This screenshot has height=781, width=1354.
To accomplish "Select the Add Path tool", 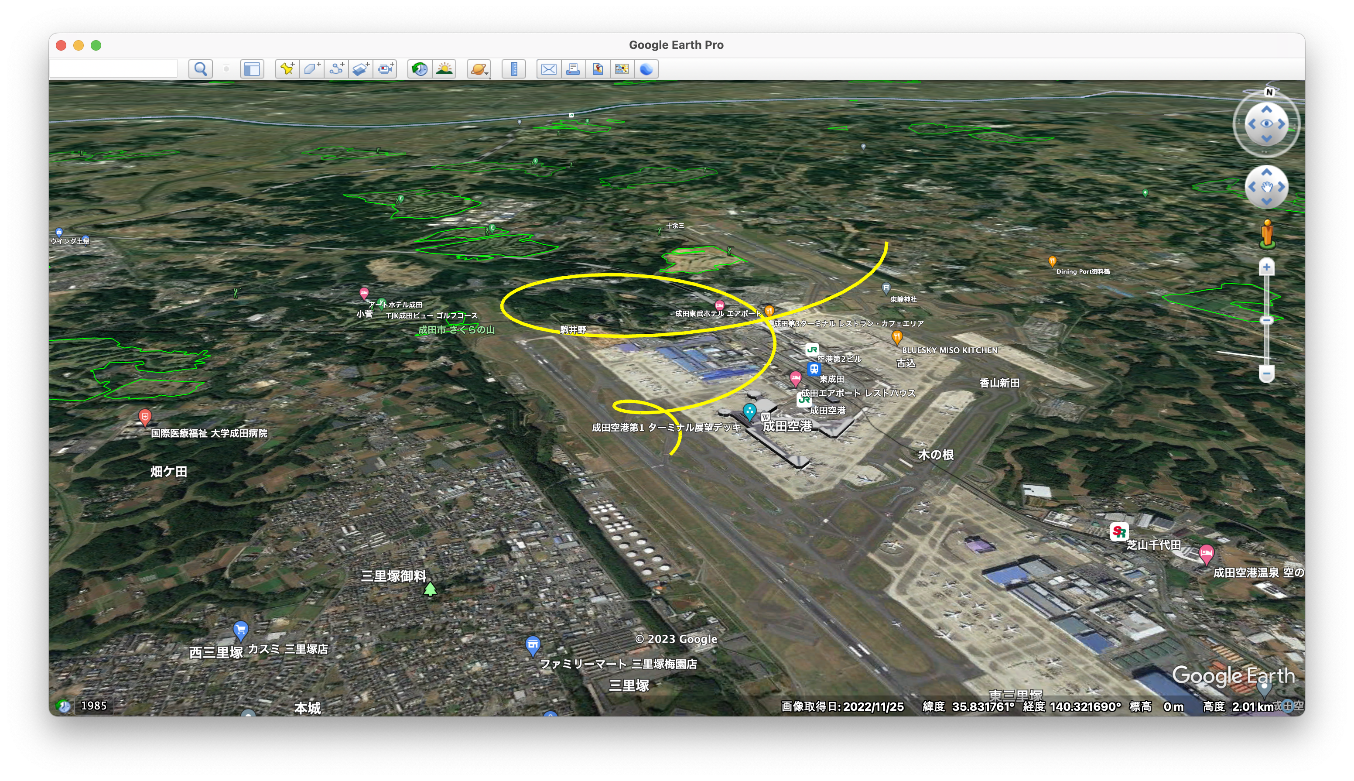I will pyautogui.click(x=336, y=69).
